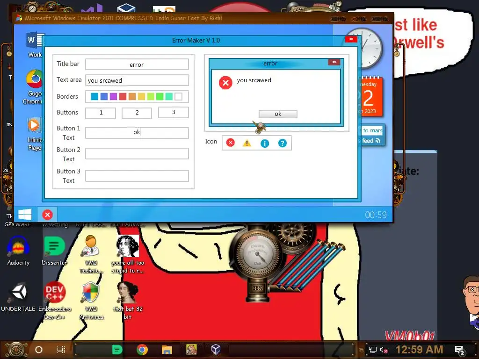Select the blue question mark icon

(282, 143)
